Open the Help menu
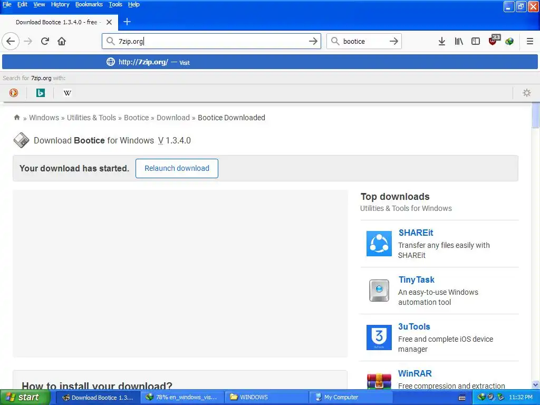Image resolution: width=540 pixels, height=405 pixels. [133, 4]
